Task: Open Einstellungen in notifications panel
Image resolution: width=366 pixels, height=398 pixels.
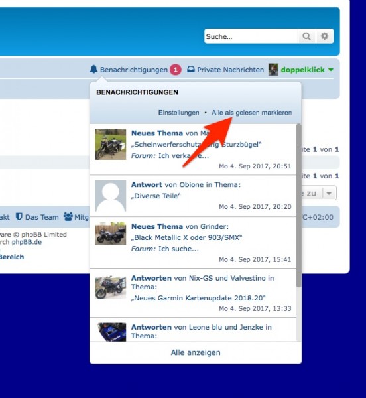Action: click(178, 113)
